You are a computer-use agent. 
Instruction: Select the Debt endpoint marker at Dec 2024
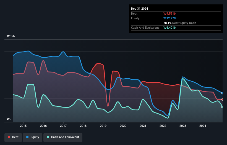pyautogui.click(x=222, y=100)
